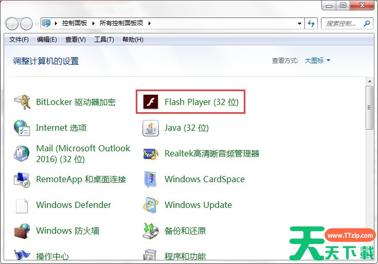Open the 查看(V) menu

click(76, 39)
